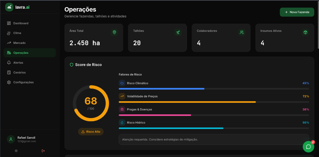Click the Colaboradores people icon

(242, 32)
